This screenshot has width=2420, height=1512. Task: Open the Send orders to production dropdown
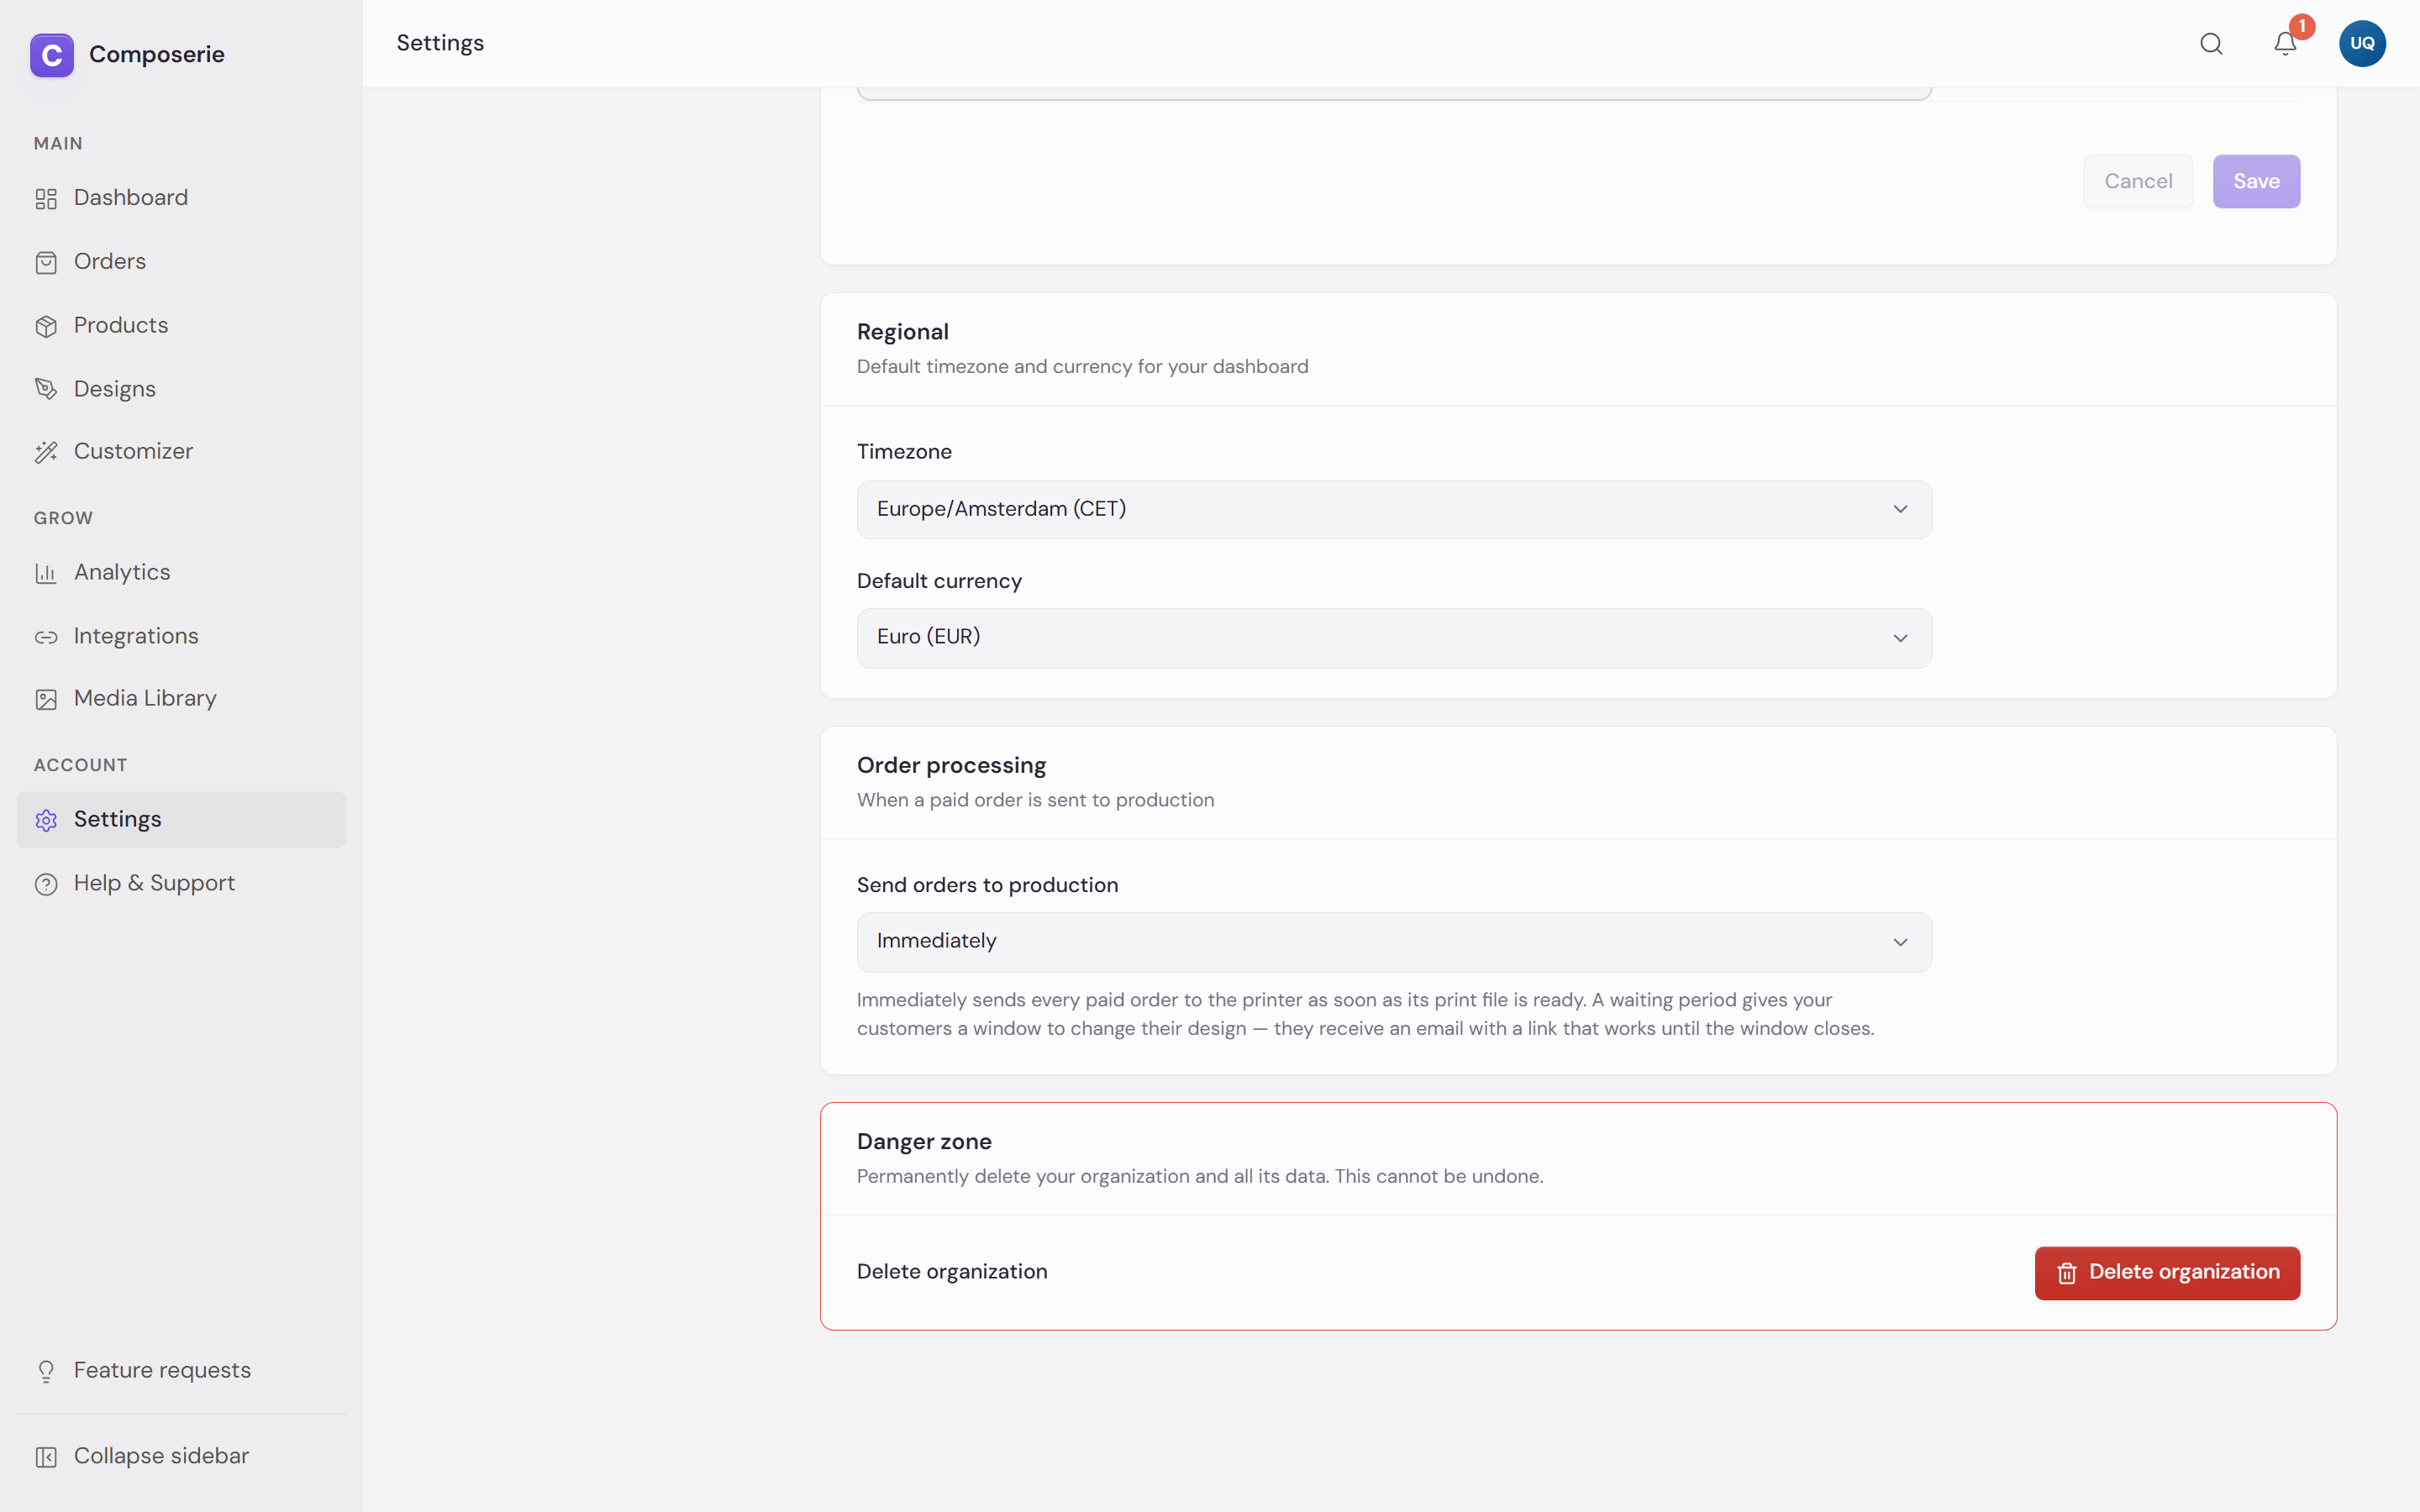pos(1394,942)
